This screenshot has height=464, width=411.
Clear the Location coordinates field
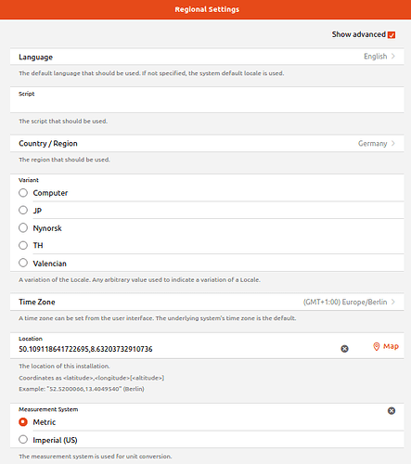344,349
